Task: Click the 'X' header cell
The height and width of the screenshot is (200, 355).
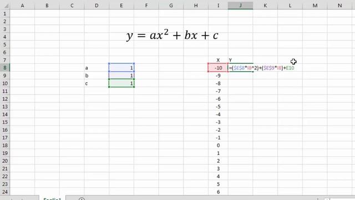Action: 218,60
